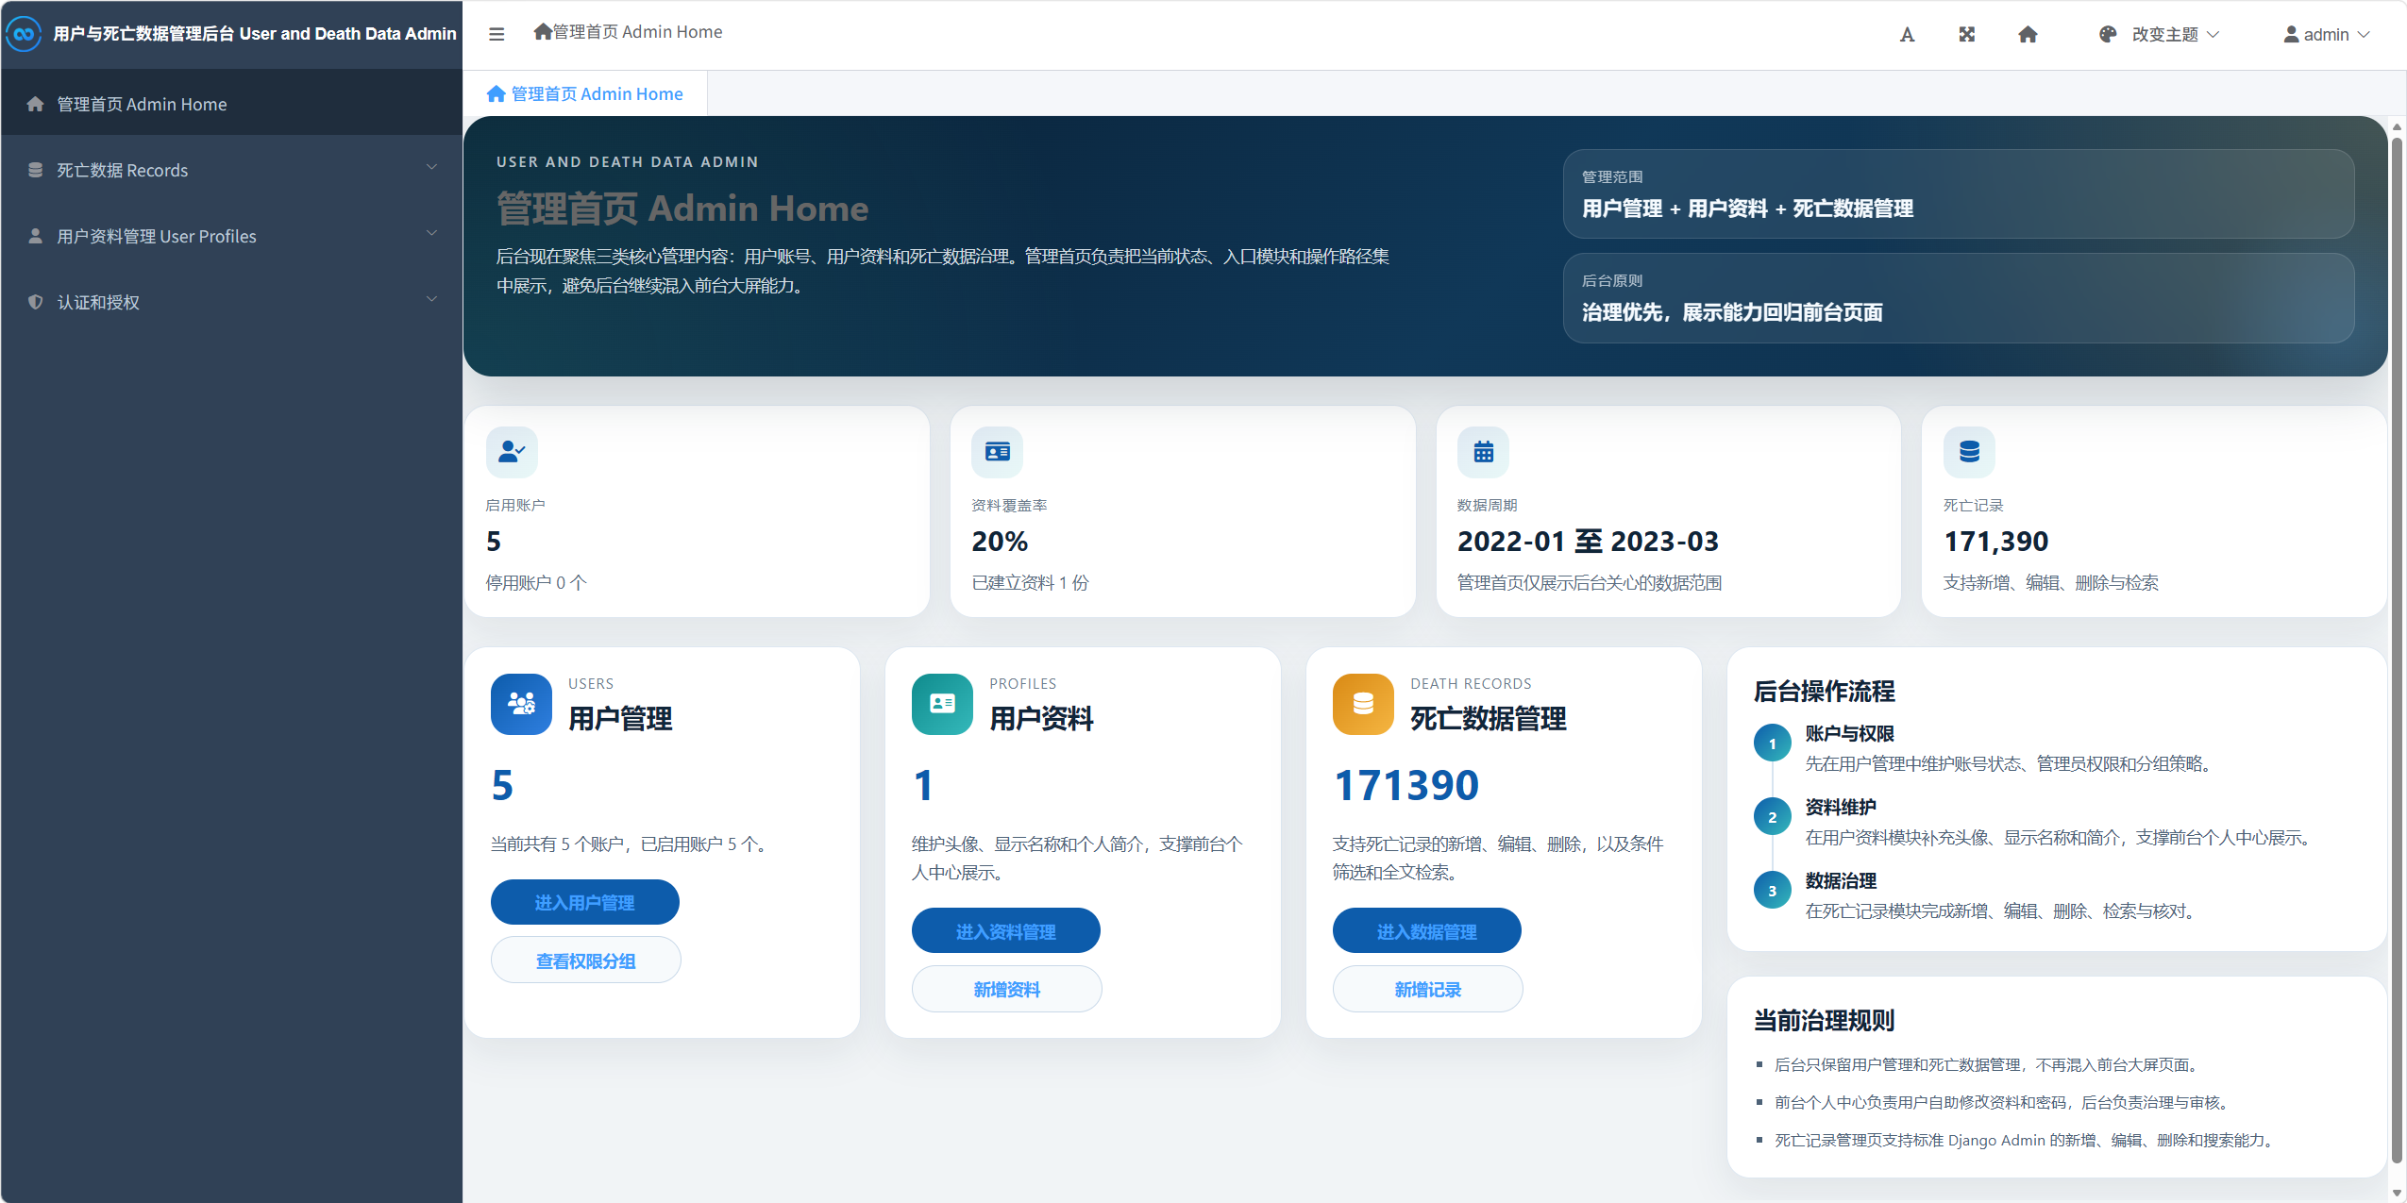Click the home icon in top toolbar
The width and height of the screenshot is (2407, 1203).
(2028, 35)
